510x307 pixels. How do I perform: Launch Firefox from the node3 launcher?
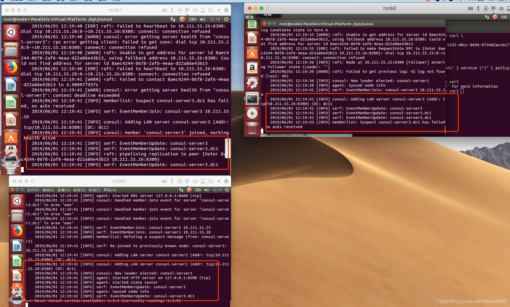coord(17,231)
